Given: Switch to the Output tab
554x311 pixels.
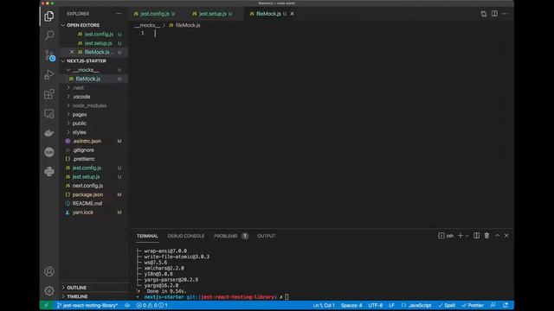Looking at the screenshot, I should click(266, 236).
